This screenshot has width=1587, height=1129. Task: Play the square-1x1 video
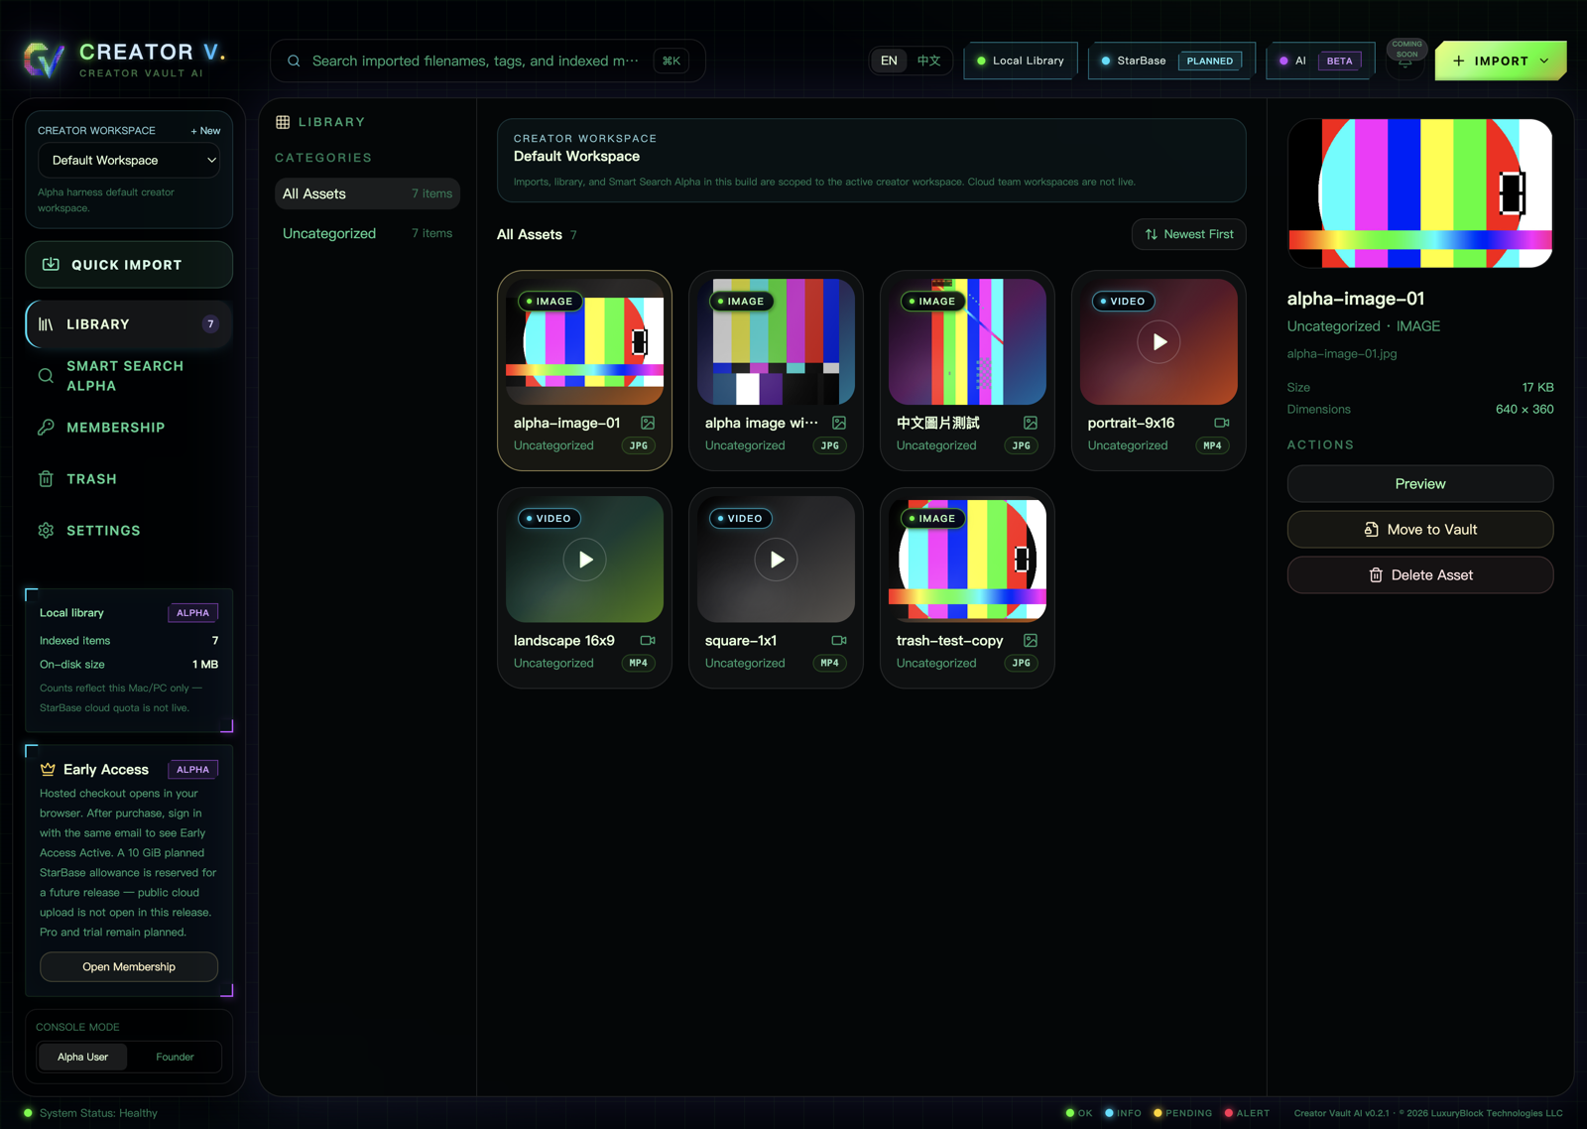tap(777, 560)
